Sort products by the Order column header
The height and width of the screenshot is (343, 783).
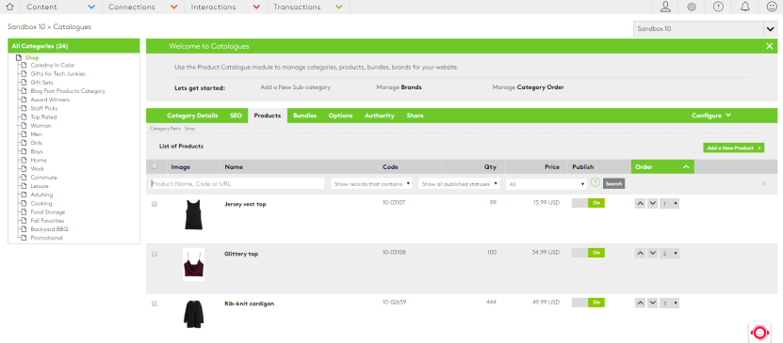[662, 166]
